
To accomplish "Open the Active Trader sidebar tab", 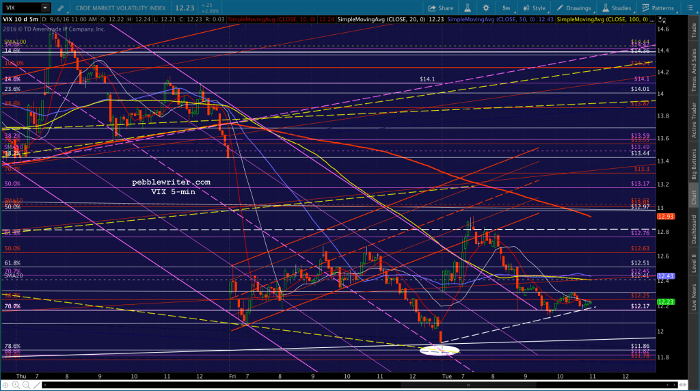I will click(694, 120).
